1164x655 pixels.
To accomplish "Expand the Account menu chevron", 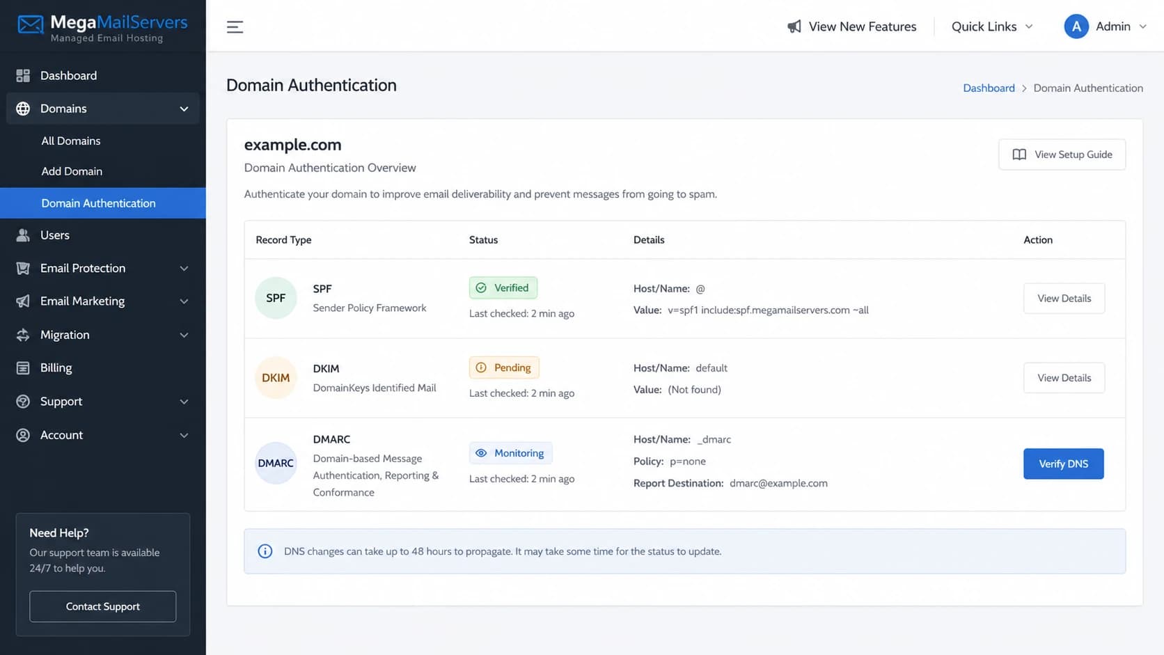I will 184,435.
